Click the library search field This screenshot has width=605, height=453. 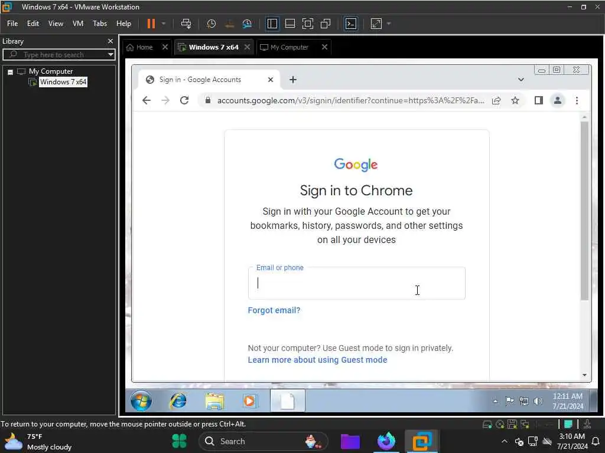pyautogui.click(x=58, y=54)
